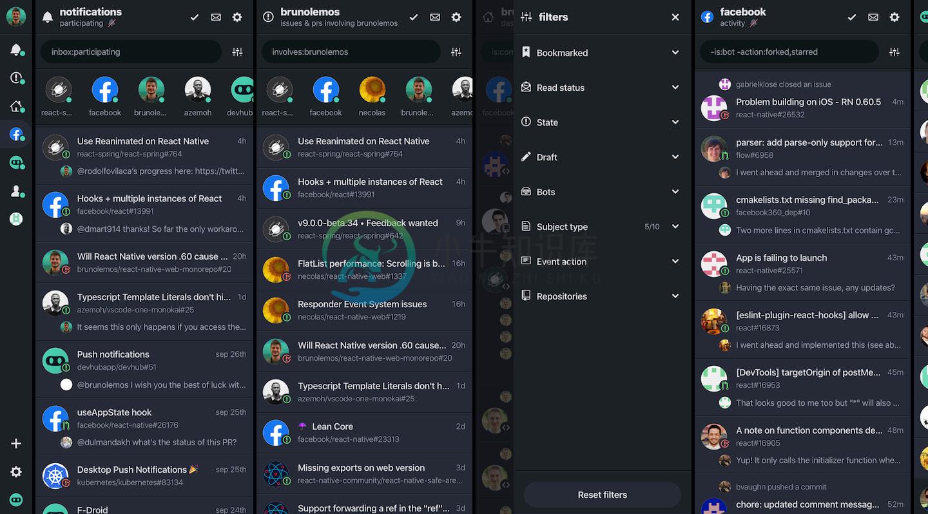Open Desktop Push Notifications kubernetes item
Screen dimensions: 928x514
click(x=145, y=476)
